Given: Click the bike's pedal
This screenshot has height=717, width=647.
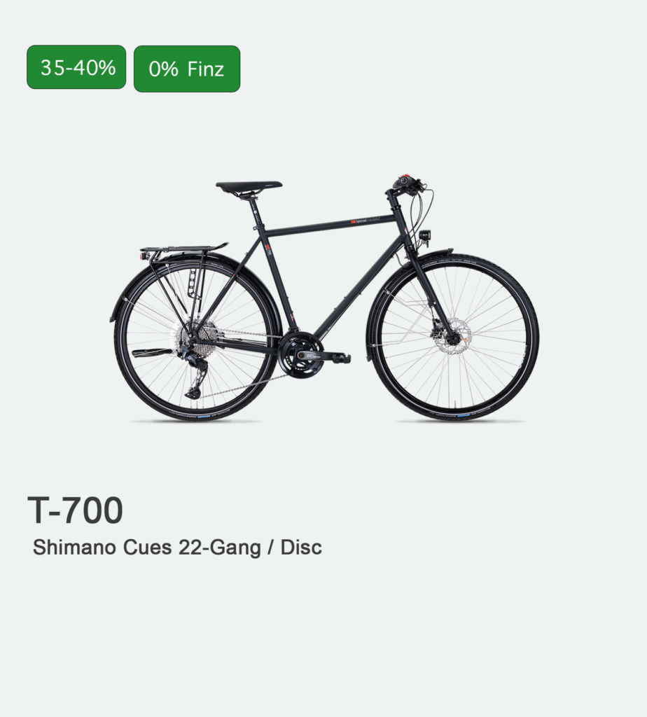Looking at the screenshot, I should click(x=342, y=358).
